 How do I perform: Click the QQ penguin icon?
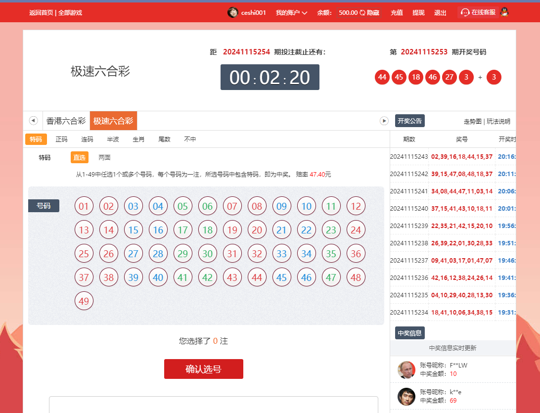pos(504,12)
